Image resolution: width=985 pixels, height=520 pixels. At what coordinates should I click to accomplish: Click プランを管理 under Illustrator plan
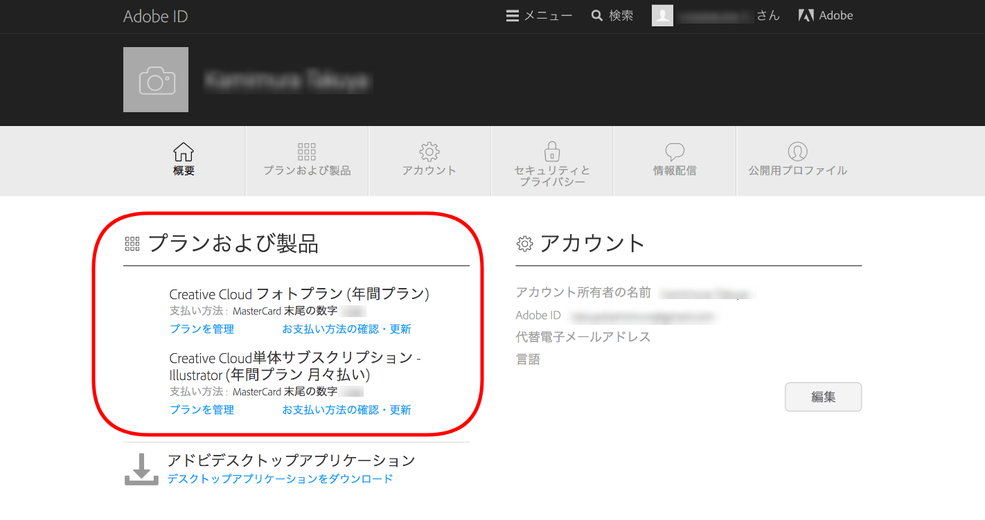[202, 410]
